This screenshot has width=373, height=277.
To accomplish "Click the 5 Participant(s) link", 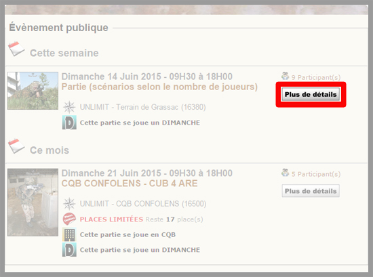I will (316, 174).
